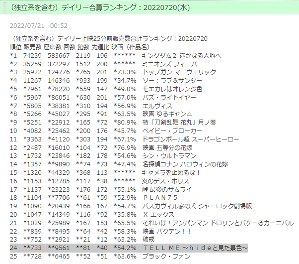The height and width of the screenshot is (264, 299).
Task: Select the title ソー:ラブ&サンダー
Action: 172,81
